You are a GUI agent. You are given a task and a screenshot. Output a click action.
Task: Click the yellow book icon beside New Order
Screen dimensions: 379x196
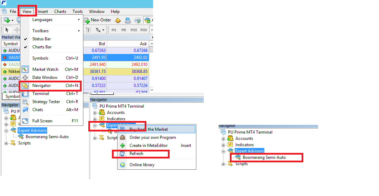(x=118, y=20)
